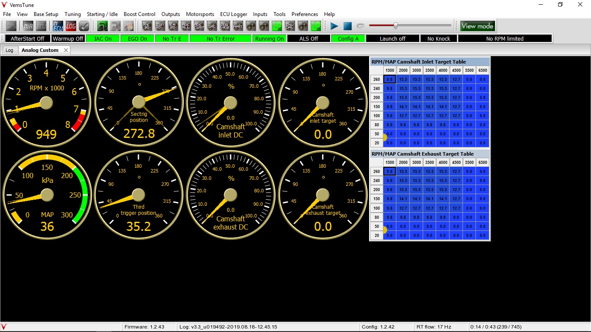Click the Firmware: 1.2.43 status entry
This screenshot has width=591, height=332.
[144, 327]
